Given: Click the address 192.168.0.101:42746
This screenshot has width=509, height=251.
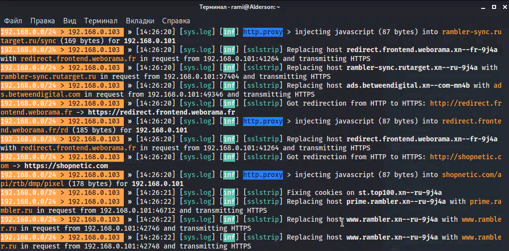Looking at the screenshot, I should [x=122, y=228].
